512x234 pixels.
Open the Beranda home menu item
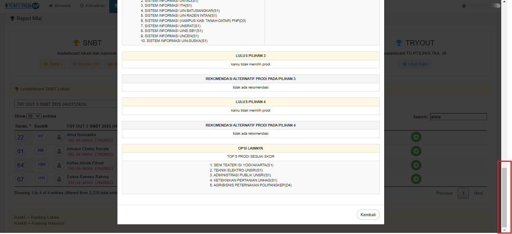[x=59, y=6]
